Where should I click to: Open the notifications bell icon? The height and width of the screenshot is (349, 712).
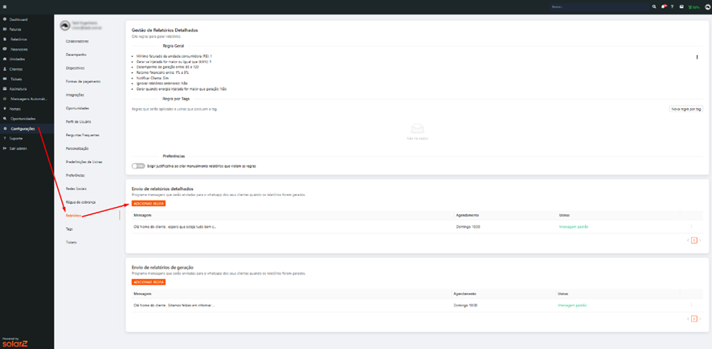pyautogui.click(x=664, y=6)
